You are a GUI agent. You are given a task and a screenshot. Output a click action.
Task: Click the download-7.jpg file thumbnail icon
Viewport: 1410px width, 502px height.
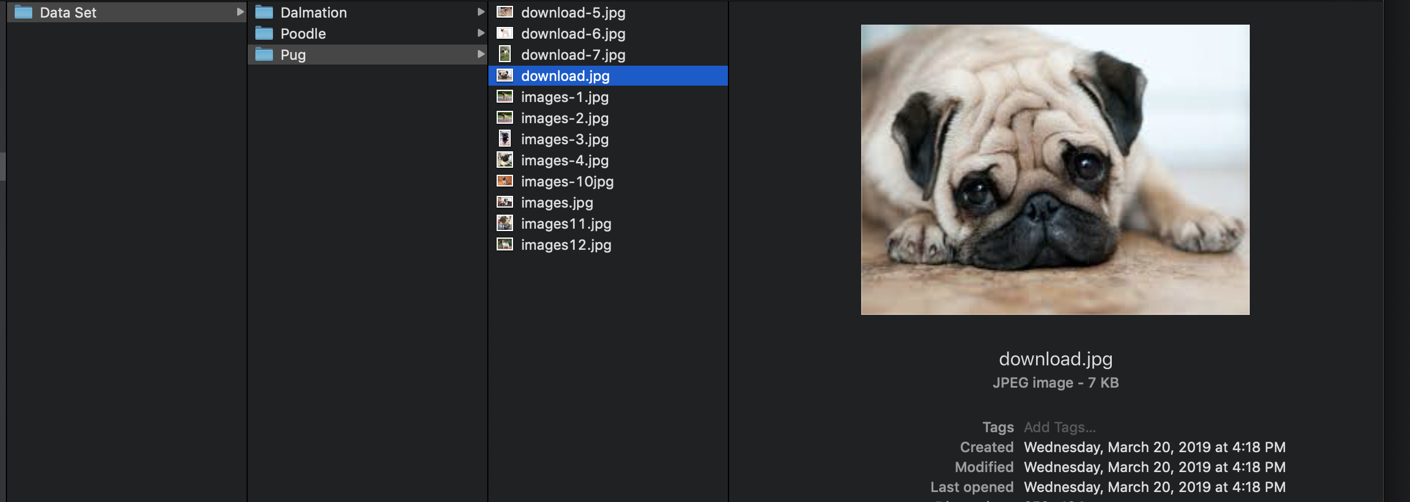(x=505, y=55)
